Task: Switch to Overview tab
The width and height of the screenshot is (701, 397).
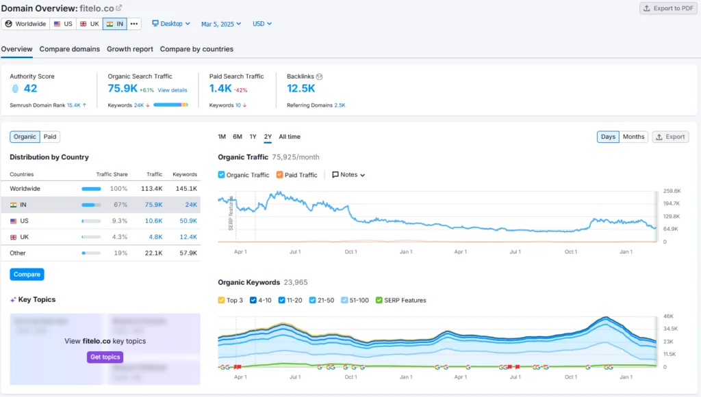Action: pos(16,49)
